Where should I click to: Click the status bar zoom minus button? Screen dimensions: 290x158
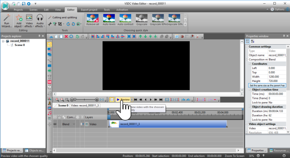258,156
